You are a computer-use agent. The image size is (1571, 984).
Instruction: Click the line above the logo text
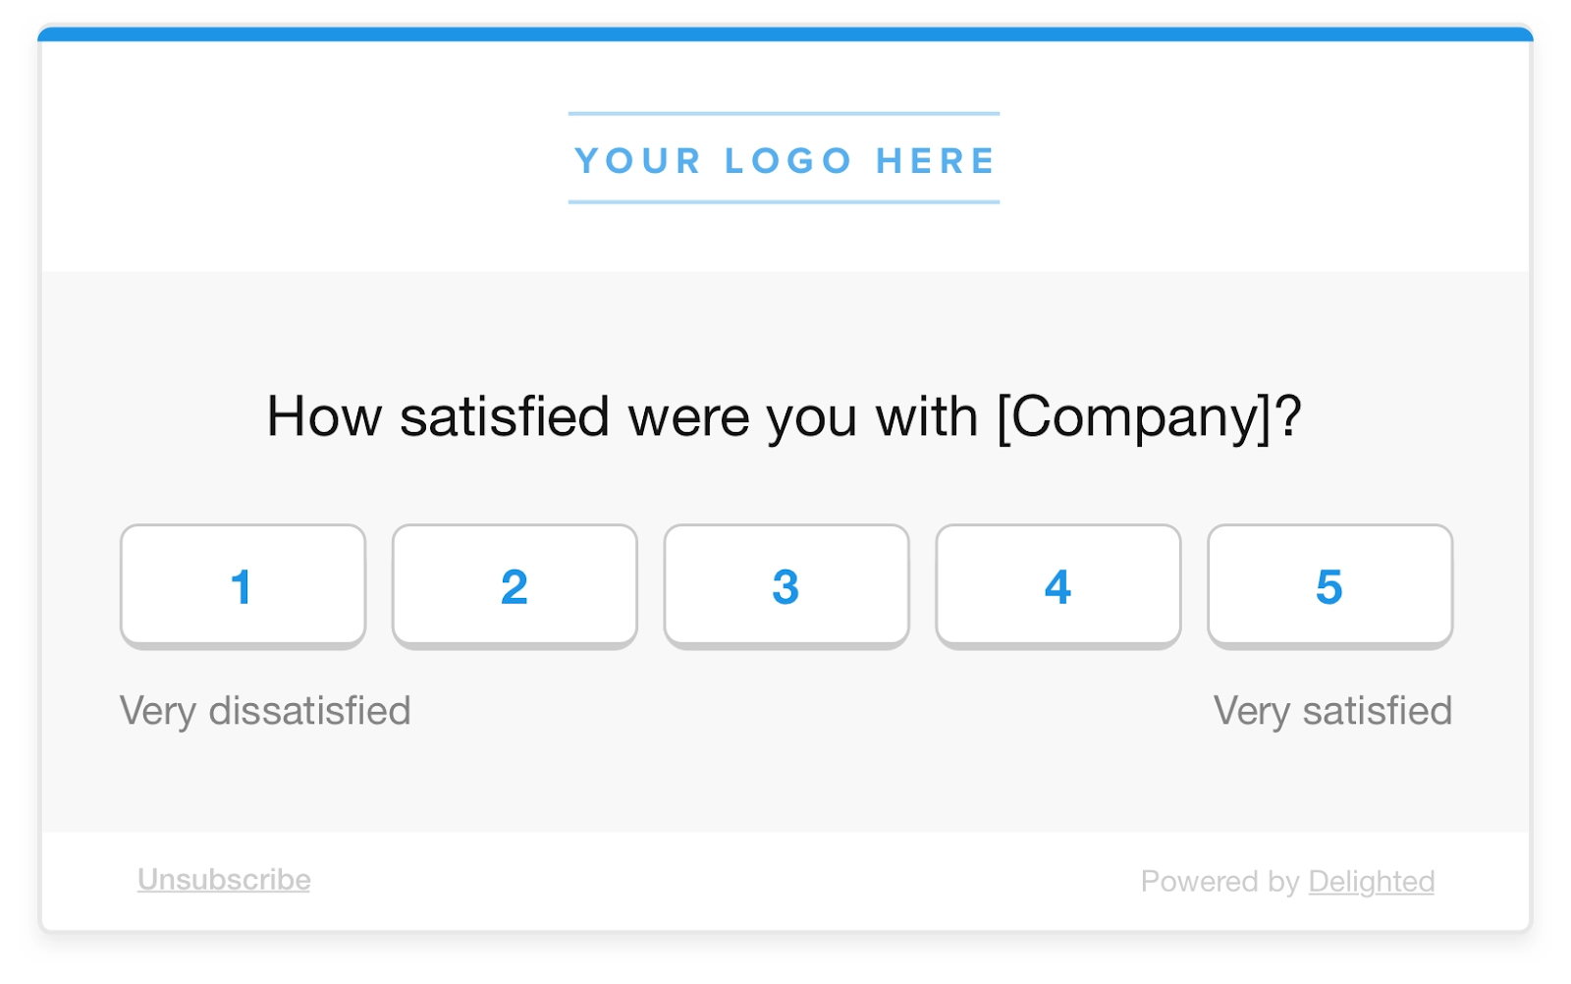pos(784,114)
